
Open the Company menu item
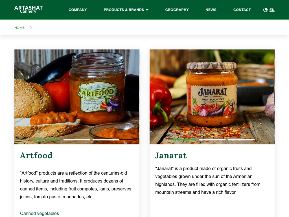[x=78, y=10]
